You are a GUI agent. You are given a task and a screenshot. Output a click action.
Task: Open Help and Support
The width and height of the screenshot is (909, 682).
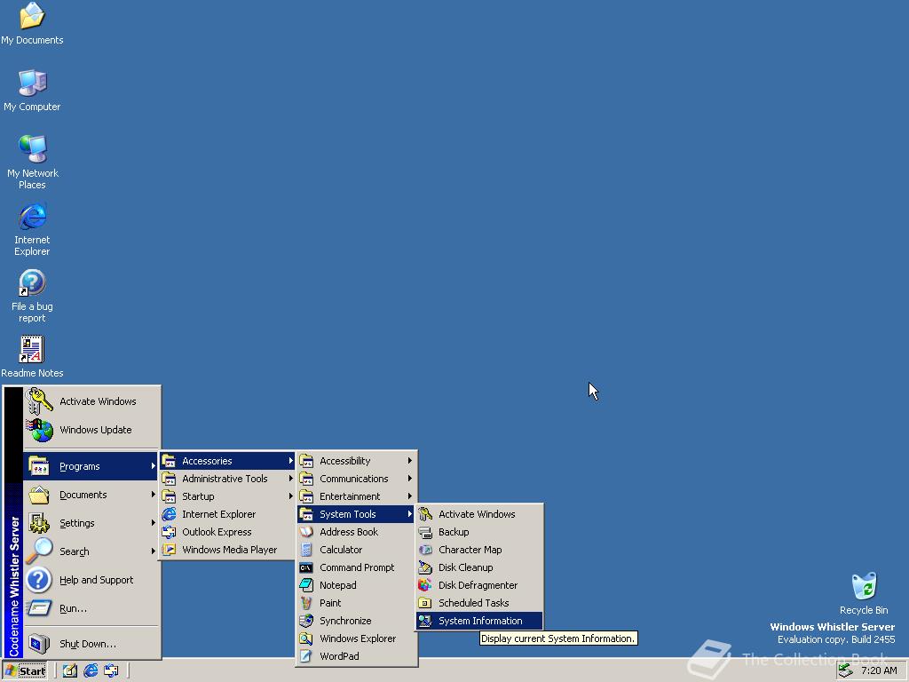(x=91, y=580)
